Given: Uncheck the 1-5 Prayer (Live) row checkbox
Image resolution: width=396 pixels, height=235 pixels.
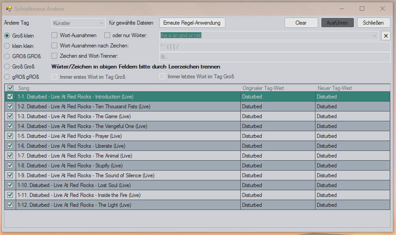Looking at the screenshot, I should (x=10, y=136).
